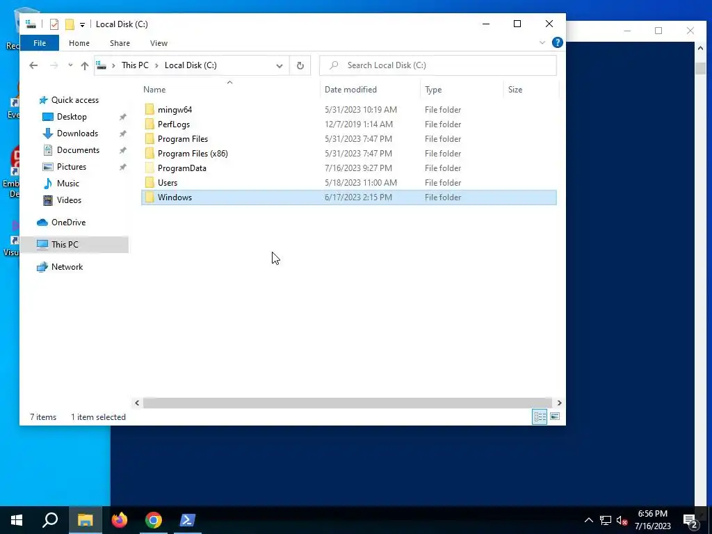Open the address bar history dropdown
The height and width of the screenshot is (534, 712).
click(x=280, y=66)
